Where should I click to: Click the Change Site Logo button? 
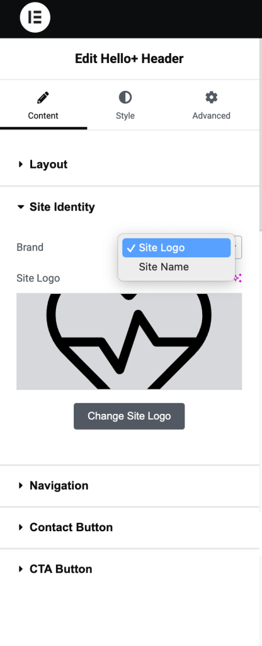pos(129,416)
